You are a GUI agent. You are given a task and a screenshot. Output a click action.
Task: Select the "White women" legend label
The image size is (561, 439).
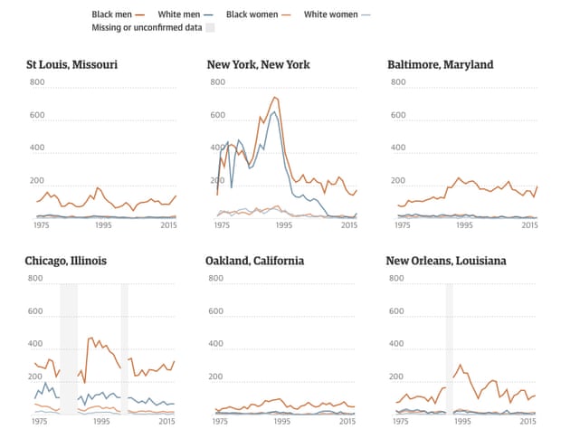pos(329,14)
